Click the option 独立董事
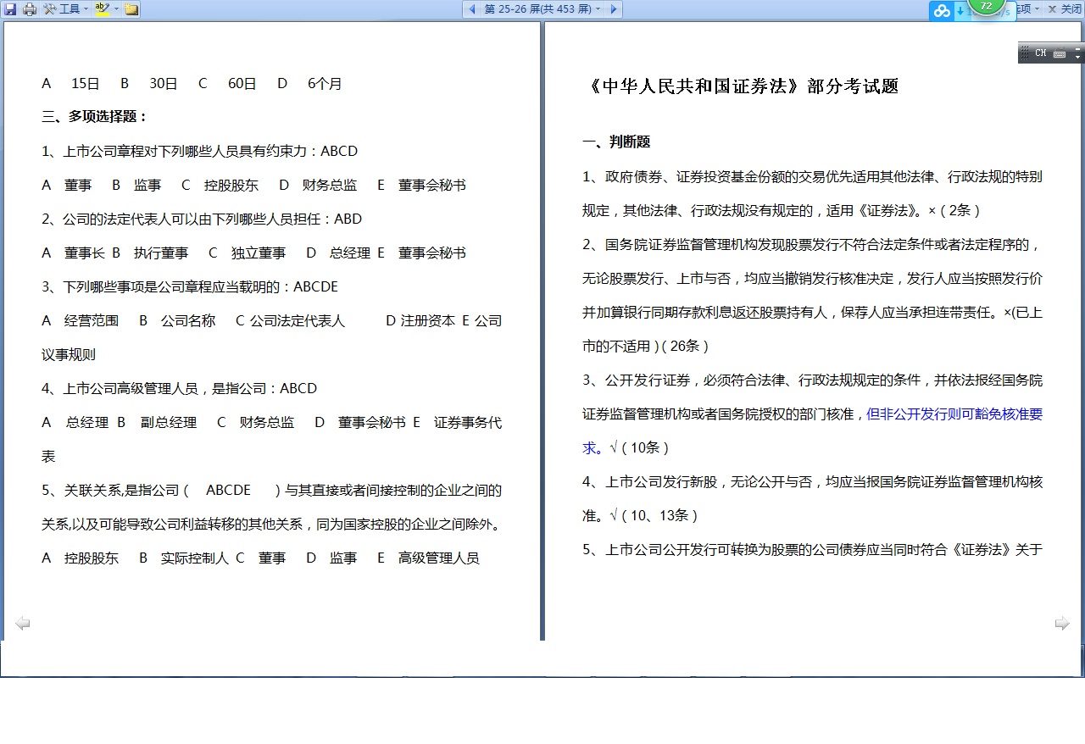Screen dimensions: 1085x744 coord(259,253)
